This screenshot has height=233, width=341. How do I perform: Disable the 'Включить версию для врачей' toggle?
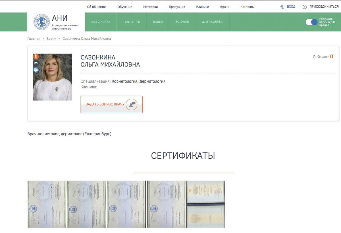312,22
